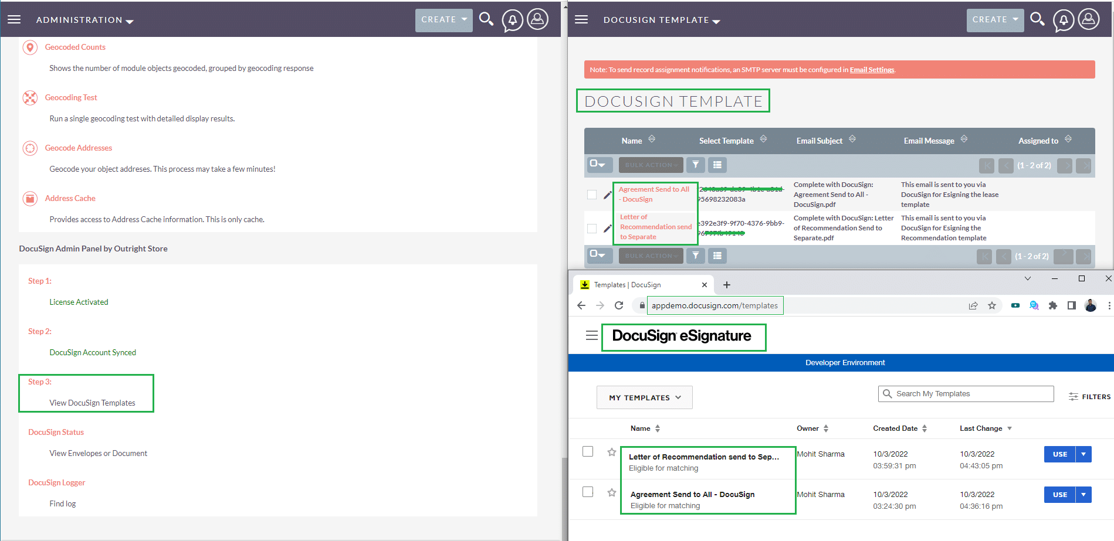Edit Agreement Send to All row pencil
This screenshot has height=541, width=1114.
pyautogui.click(x=607, y=195)
